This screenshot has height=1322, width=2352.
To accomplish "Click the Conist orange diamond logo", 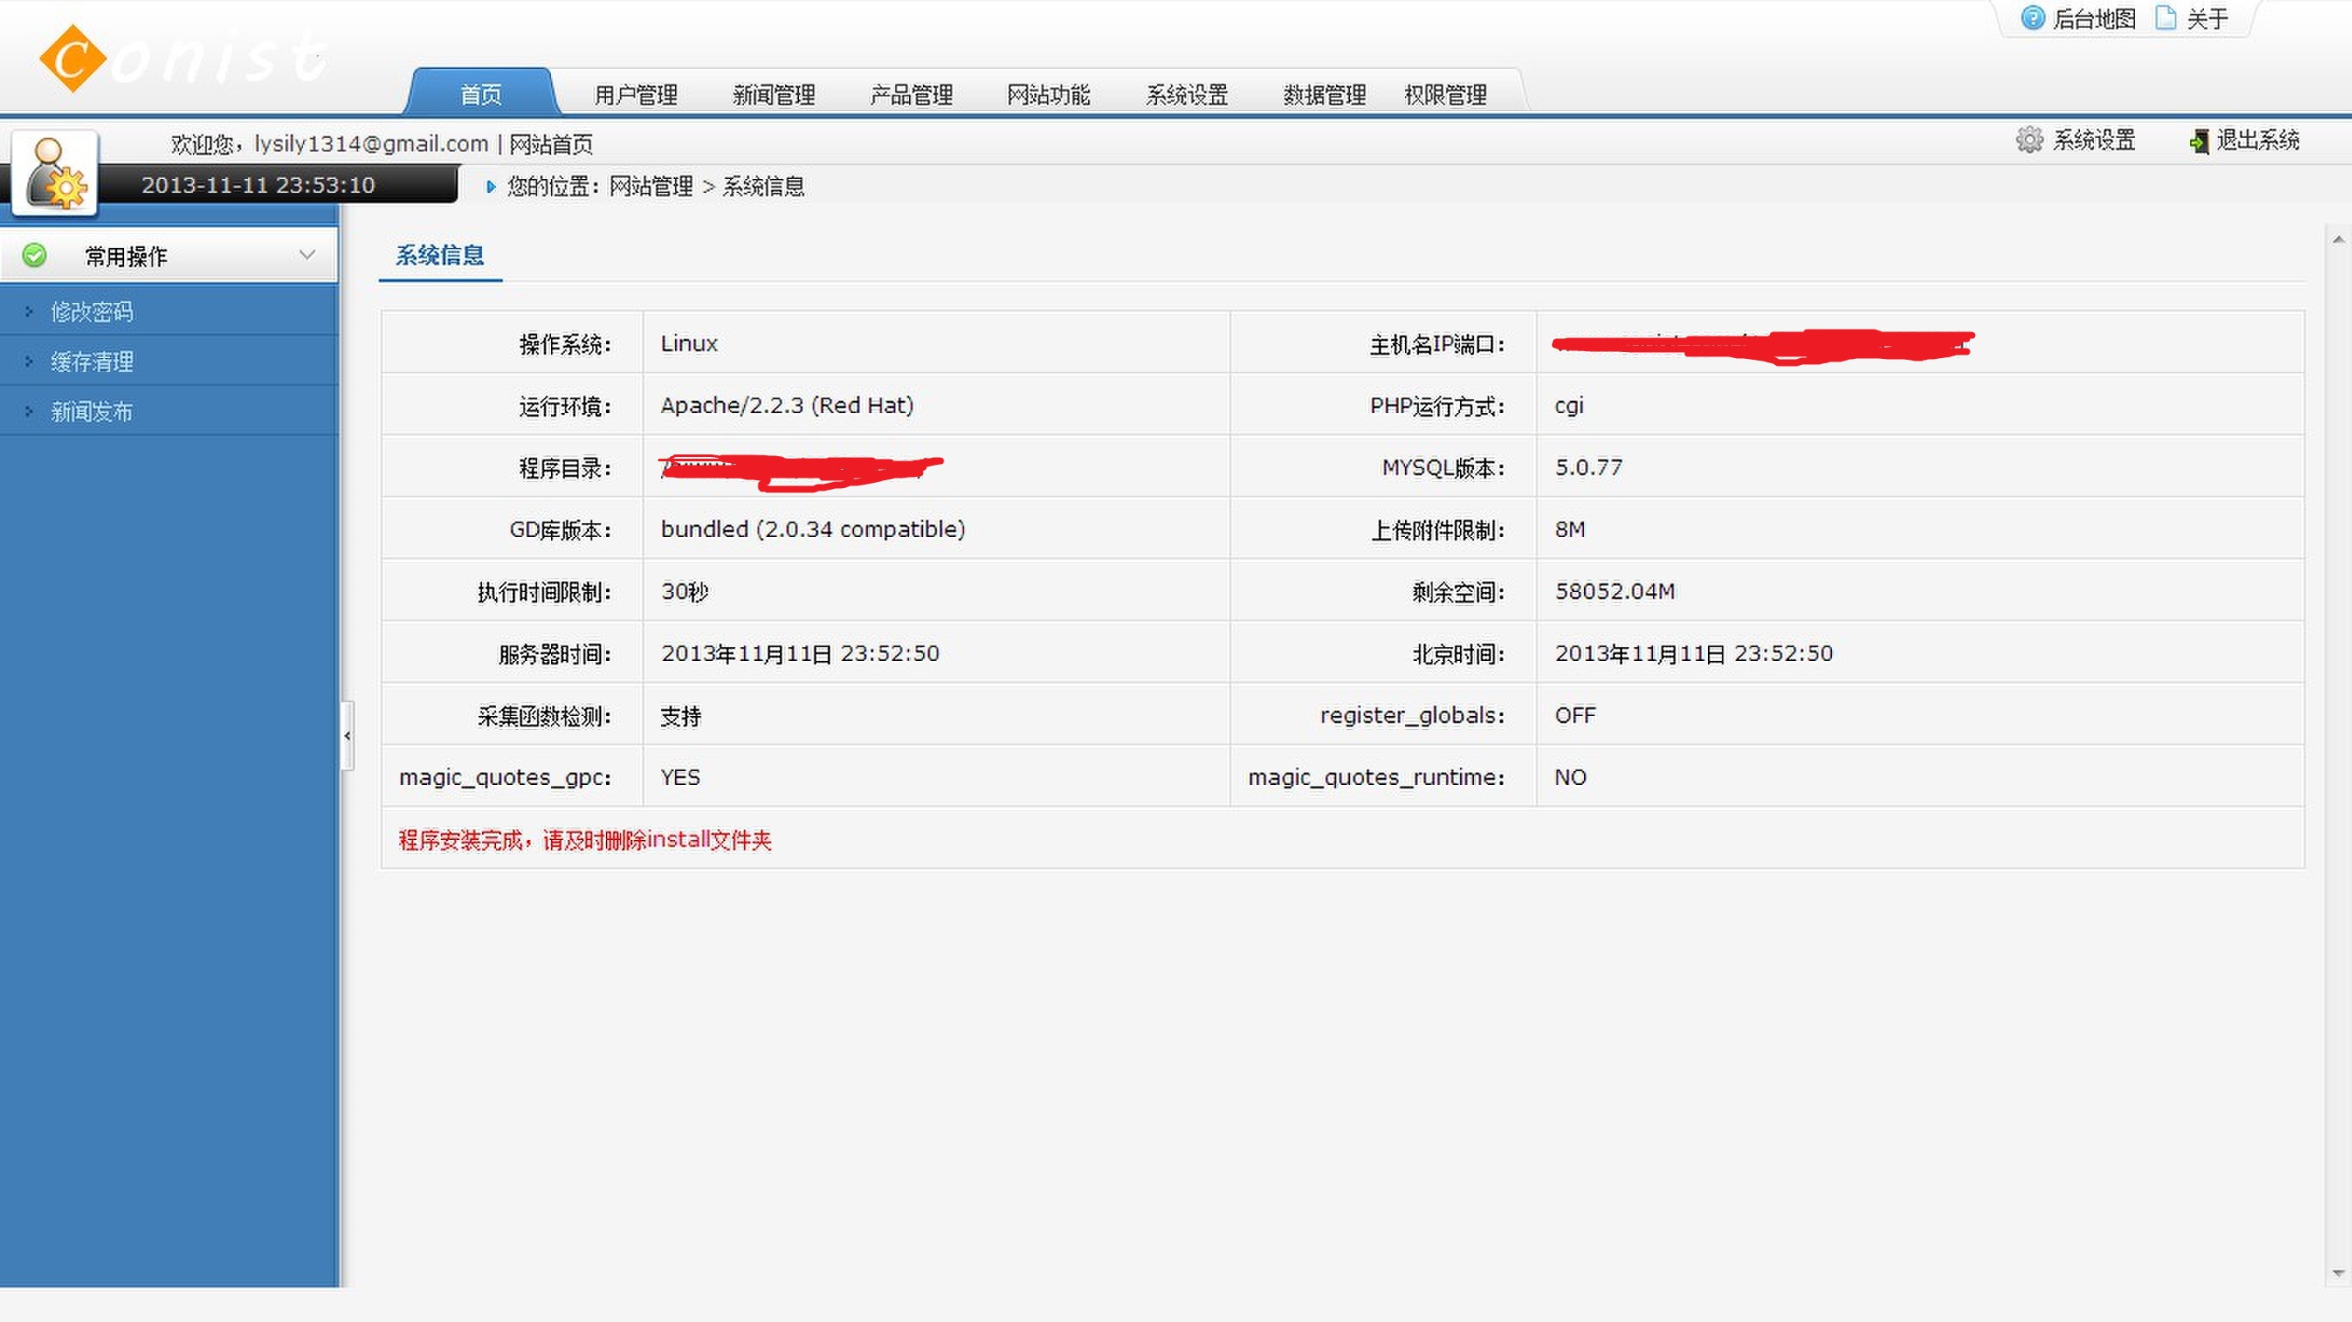I will pyautogui.click(x=73, y=59).
